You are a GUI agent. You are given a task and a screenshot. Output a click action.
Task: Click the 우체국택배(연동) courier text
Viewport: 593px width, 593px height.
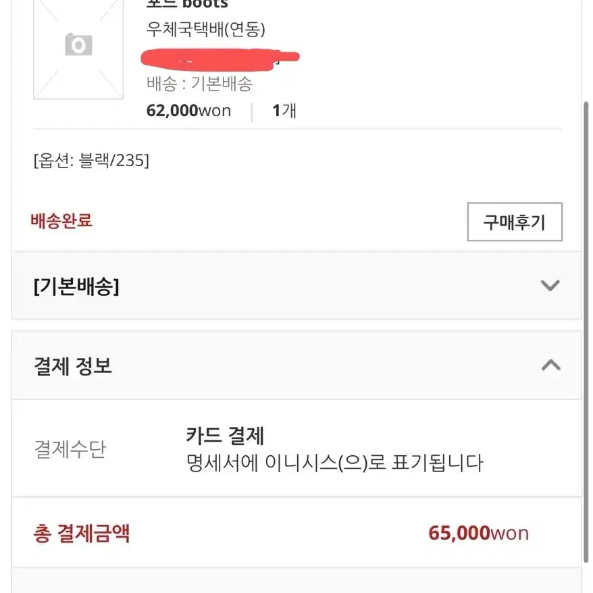click(206, 29)
